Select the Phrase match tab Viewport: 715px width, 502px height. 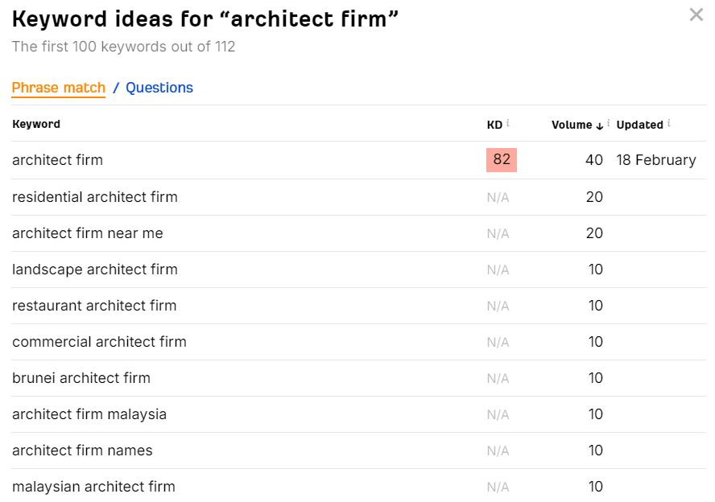(58, 88)
